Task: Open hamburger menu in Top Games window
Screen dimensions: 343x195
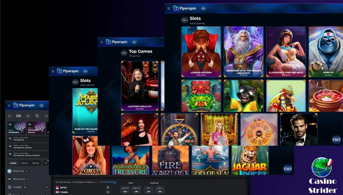Action: click(101, 42)
